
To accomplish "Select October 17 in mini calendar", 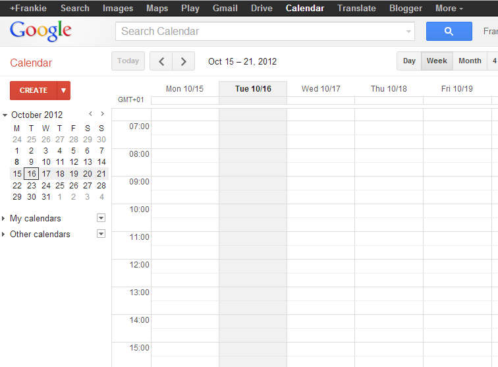I will 46,174.
